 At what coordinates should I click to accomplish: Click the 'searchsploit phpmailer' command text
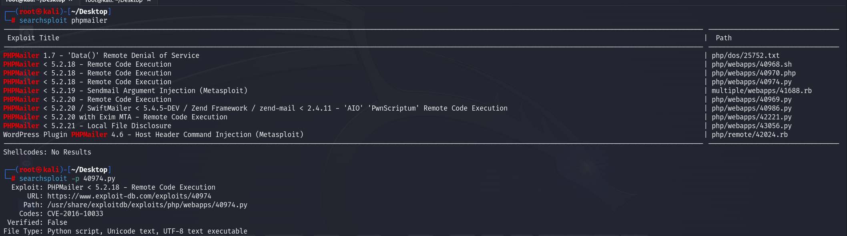point(63,20)
